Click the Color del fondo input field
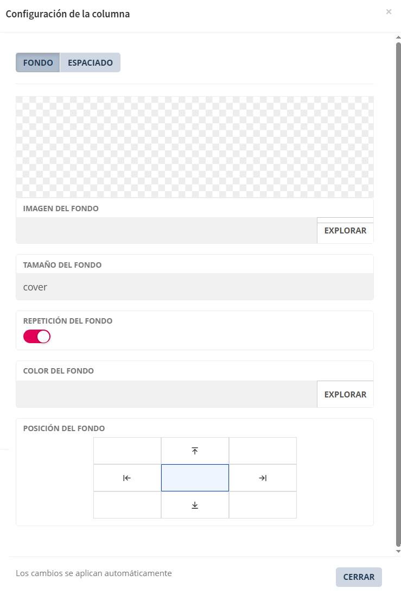This screenshot has width=401, height=594. [166, 395]
